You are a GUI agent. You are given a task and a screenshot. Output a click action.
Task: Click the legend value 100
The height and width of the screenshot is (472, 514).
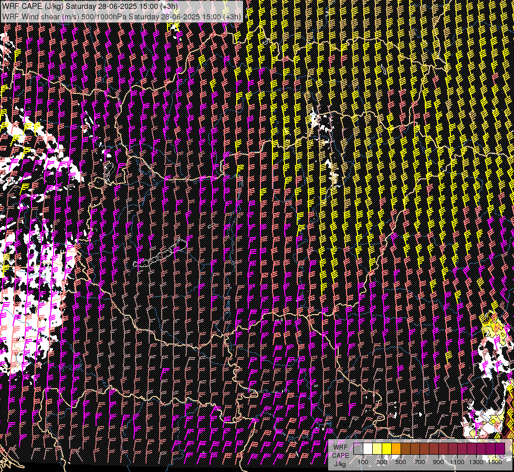tap(363, 462)
